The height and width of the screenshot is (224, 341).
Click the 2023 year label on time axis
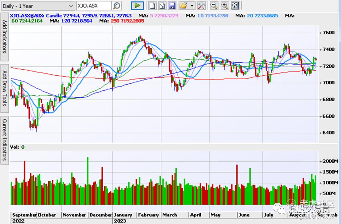120,221
